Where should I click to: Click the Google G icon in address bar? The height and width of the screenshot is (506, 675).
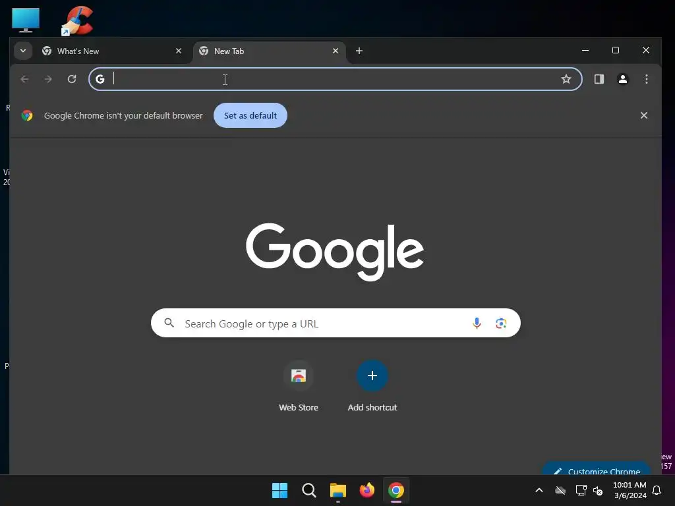(x=100, y=79)
